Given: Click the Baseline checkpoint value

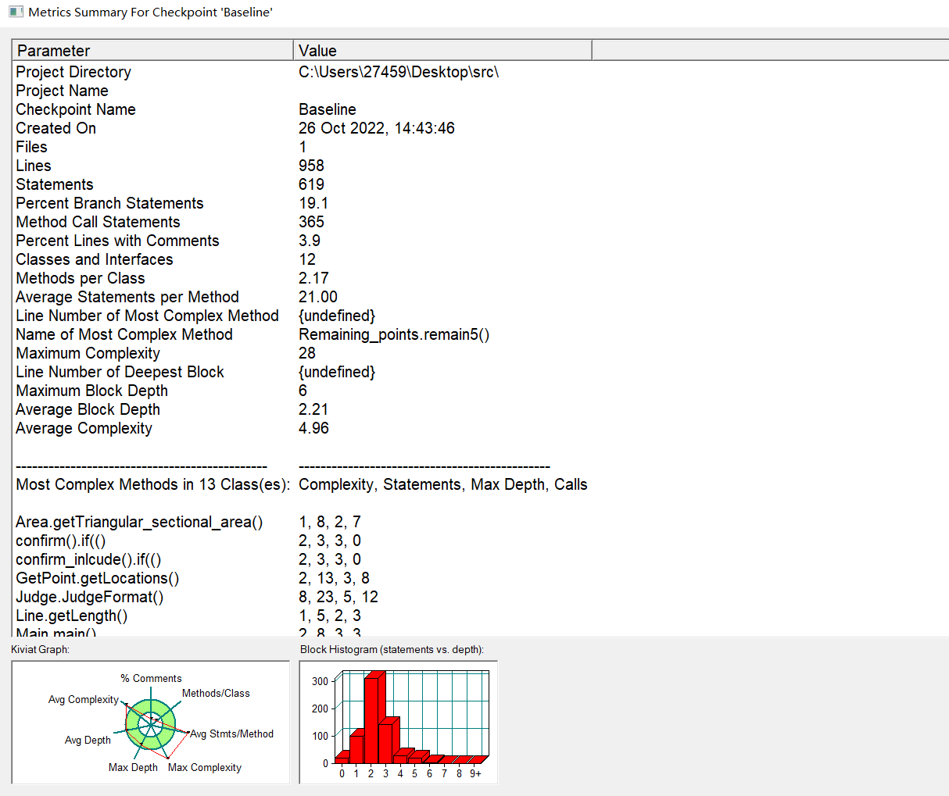Looking at the screenshot, I should tap(328, 109).
